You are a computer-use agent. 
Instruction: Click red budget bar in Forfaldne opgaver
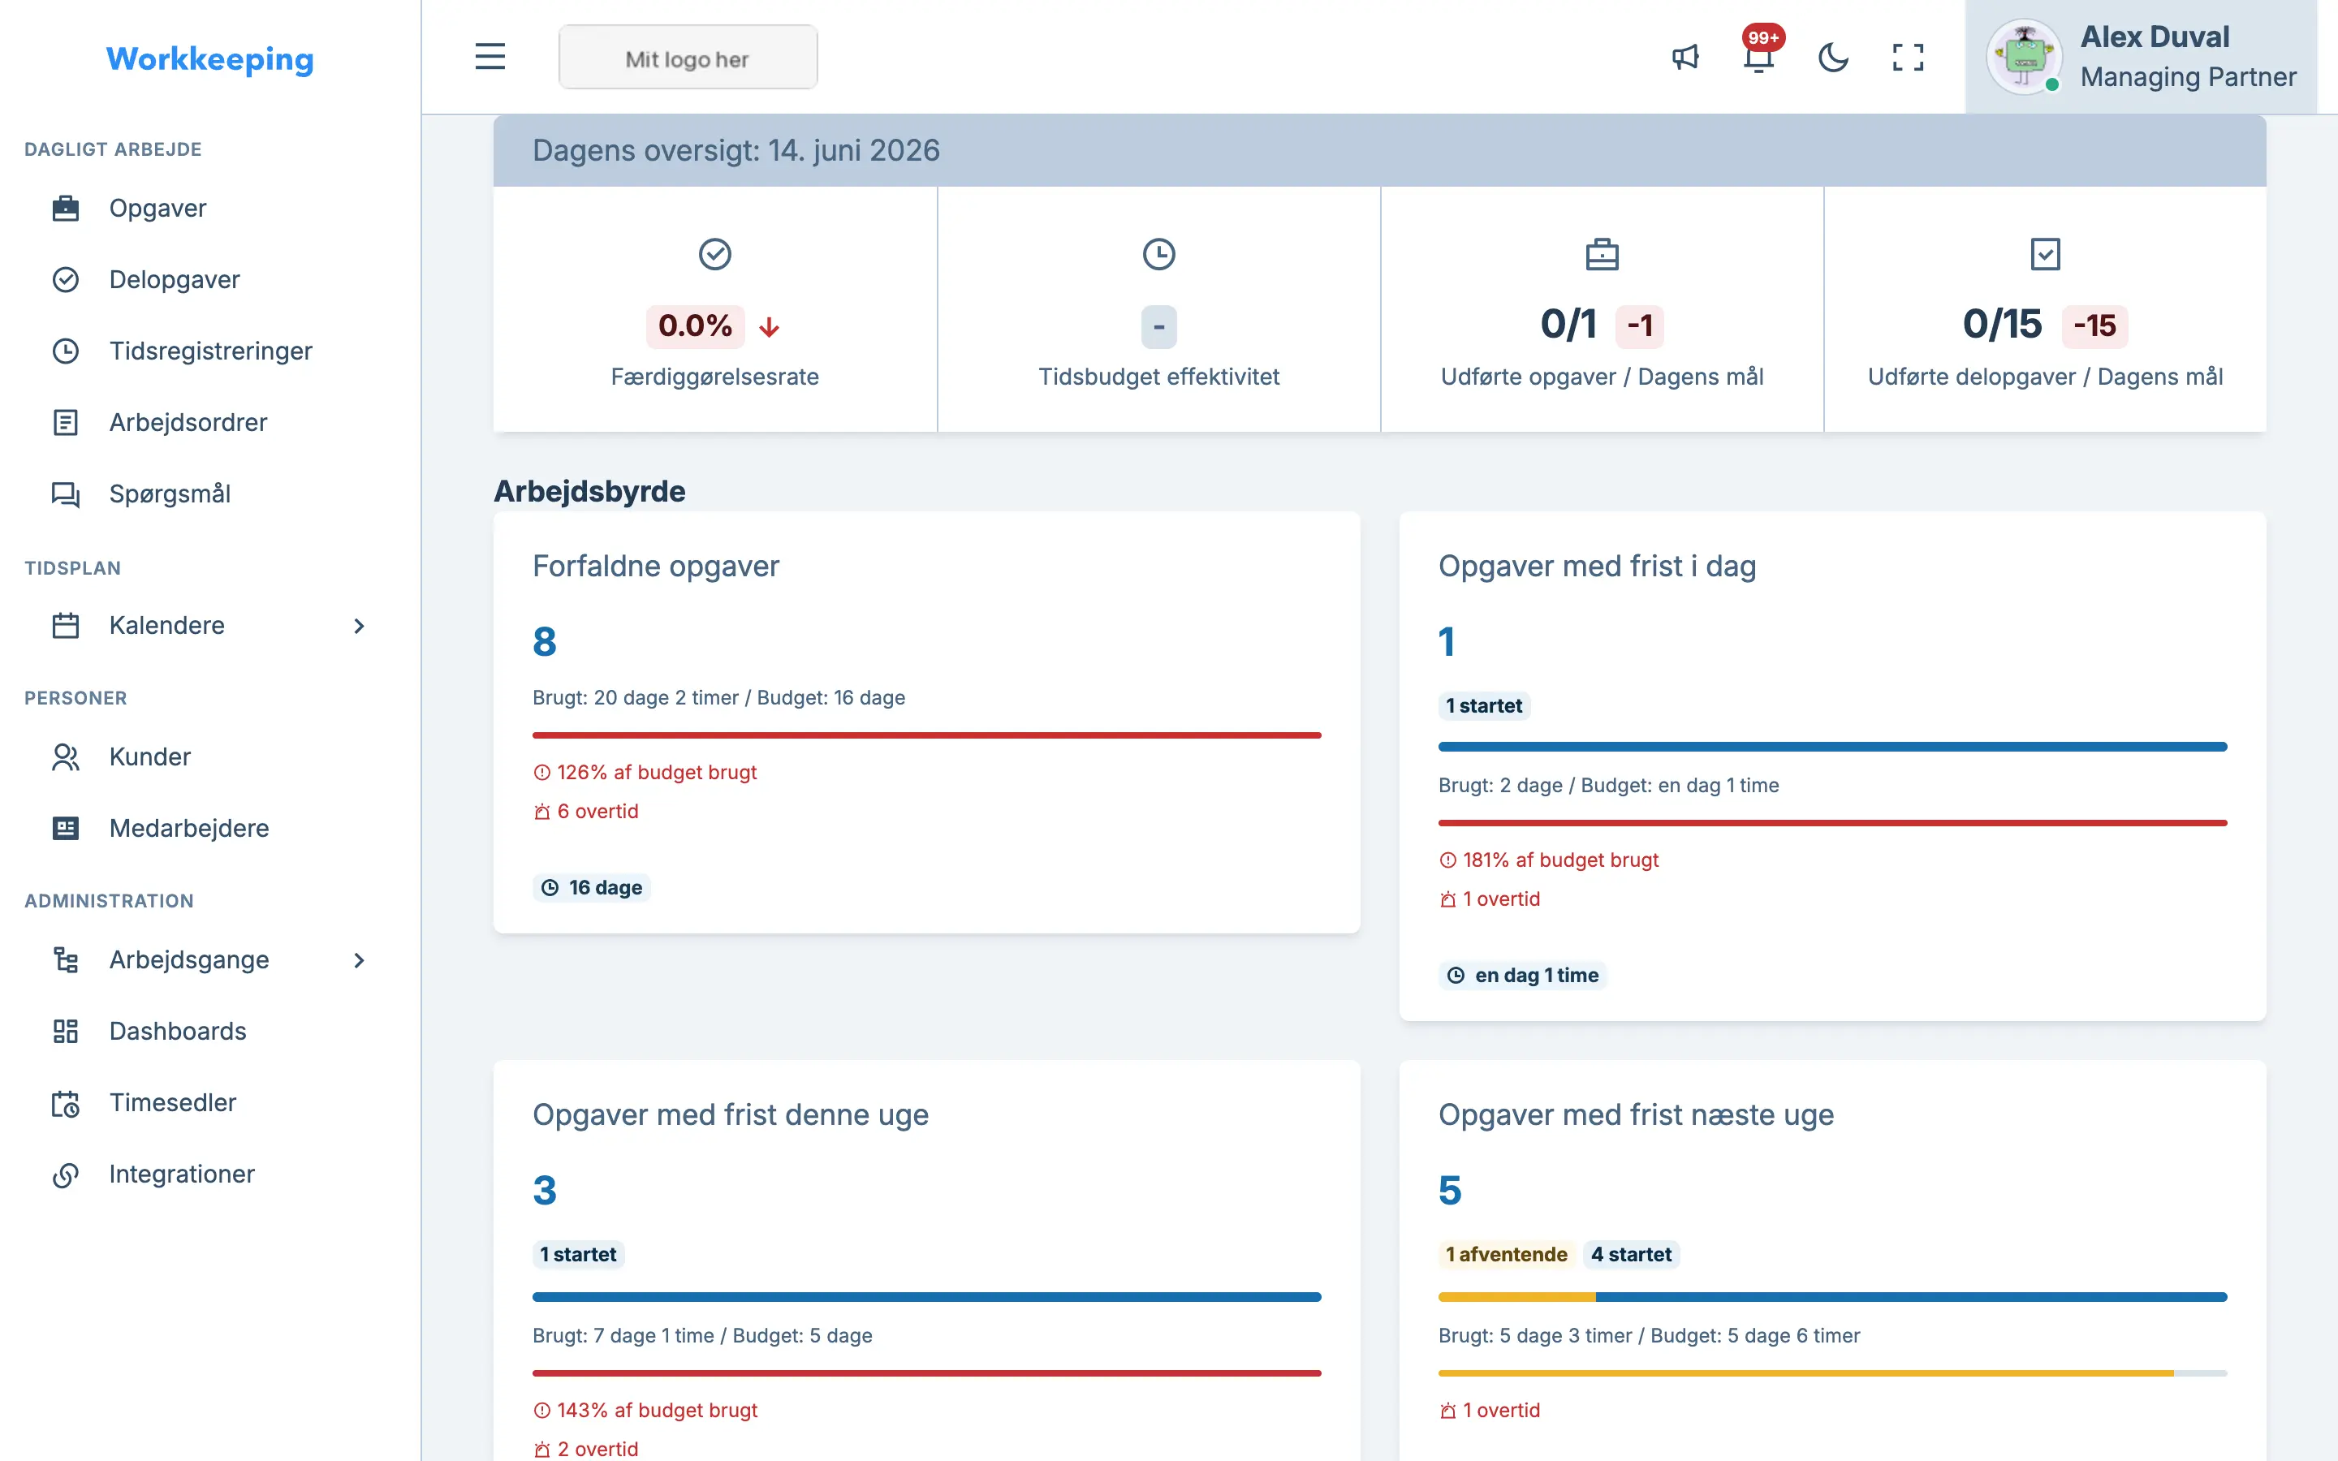point(926,735)
